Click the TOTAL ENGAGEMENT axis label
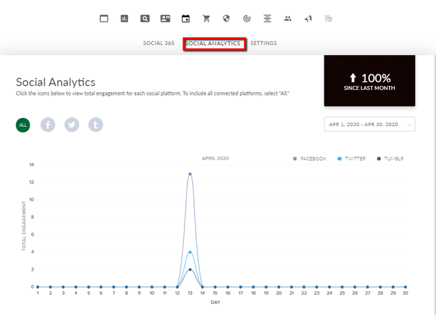 pyautogui.click(x=24, y=226)
